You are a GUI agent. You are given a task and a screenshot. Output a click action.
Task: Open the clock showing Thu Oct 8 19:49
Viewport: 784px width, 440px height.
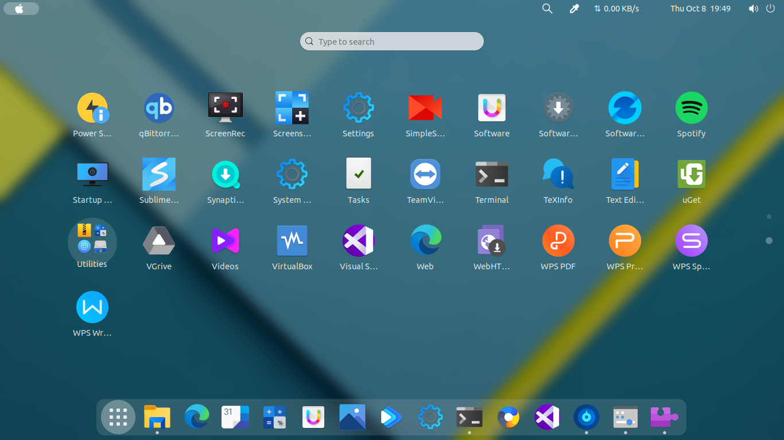pos(700,9)
